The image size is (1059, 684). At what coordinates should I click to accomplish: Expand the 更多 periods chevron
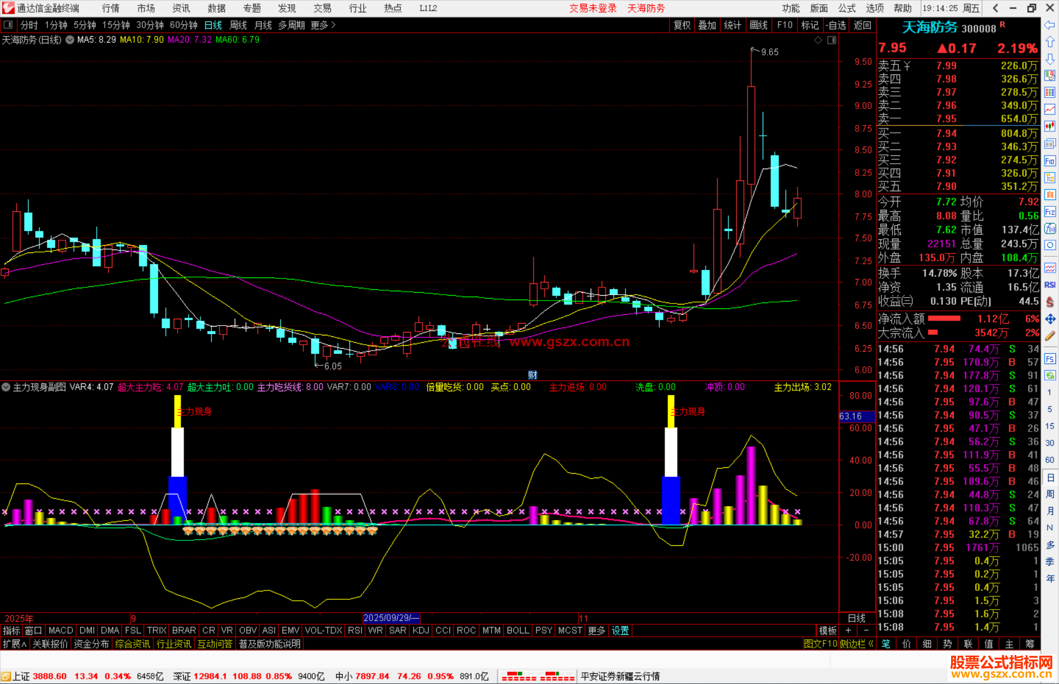(x=333, y=25)
